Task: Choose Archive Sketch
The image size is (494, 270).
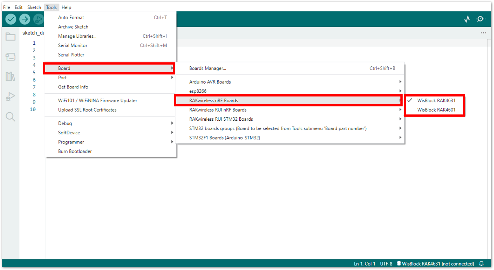Action: pos(110,27)
